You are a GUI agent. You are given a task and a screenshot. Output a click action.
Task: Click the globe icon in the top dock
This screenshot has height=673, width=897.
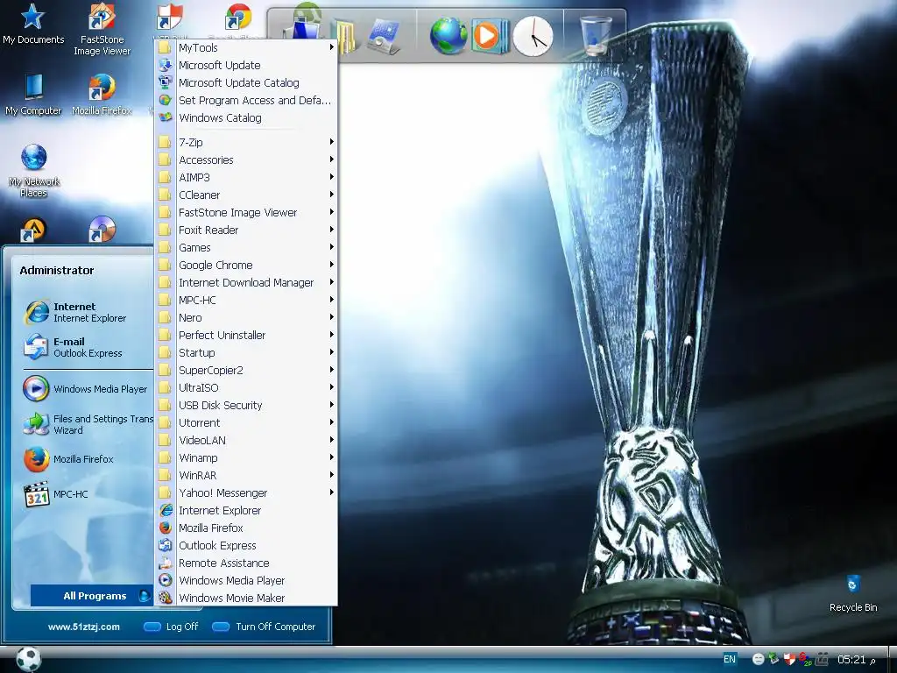(x=448, y=35)
